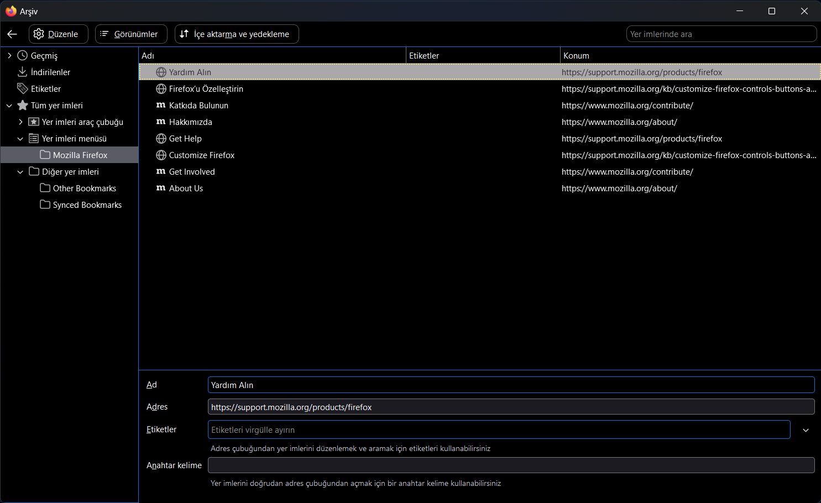Viewport: 821px width, 503px height.
Task: Select the Etiketler tree item label
Action: [x=46, y=89]
